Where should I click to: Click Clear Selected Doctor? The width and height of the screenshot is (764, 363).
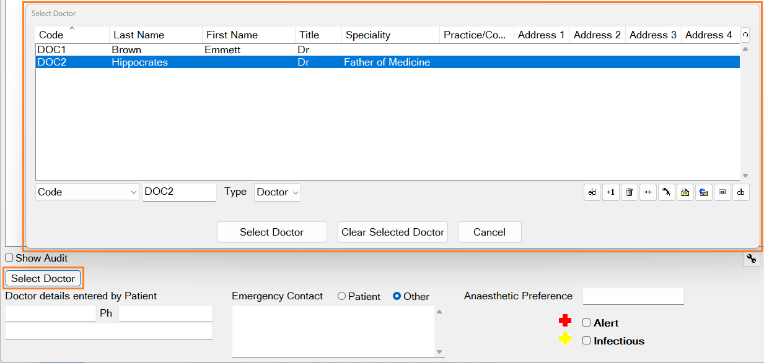392,232
